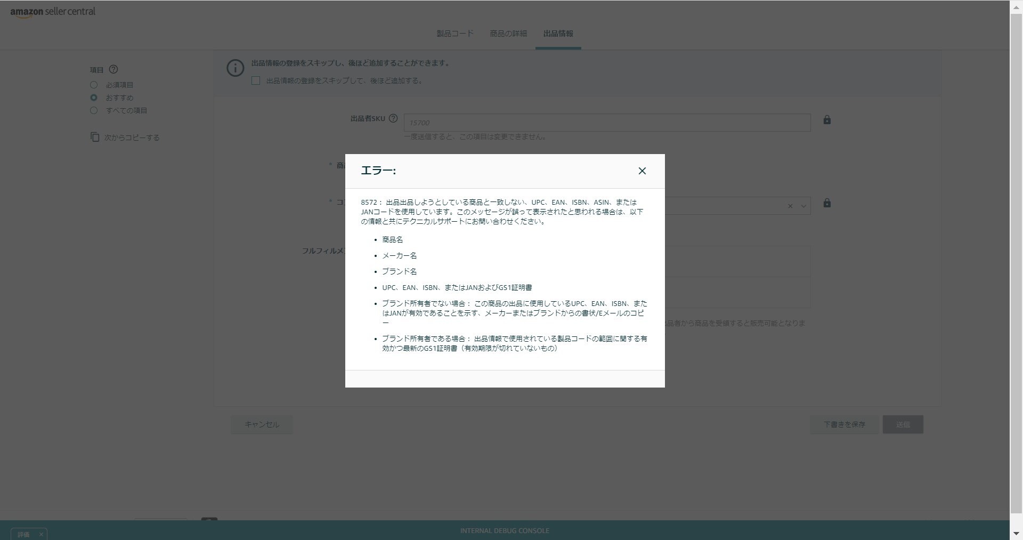Select the すべての項目 radio button
Image resolution: width=1023 pixels, height=540 pixels.
point(94,110)
